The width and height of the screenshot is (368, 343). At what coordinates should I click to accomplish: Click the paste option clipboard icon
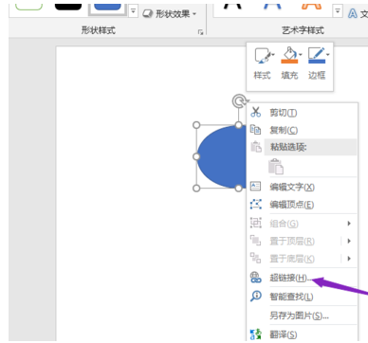[x=276, y=167]
